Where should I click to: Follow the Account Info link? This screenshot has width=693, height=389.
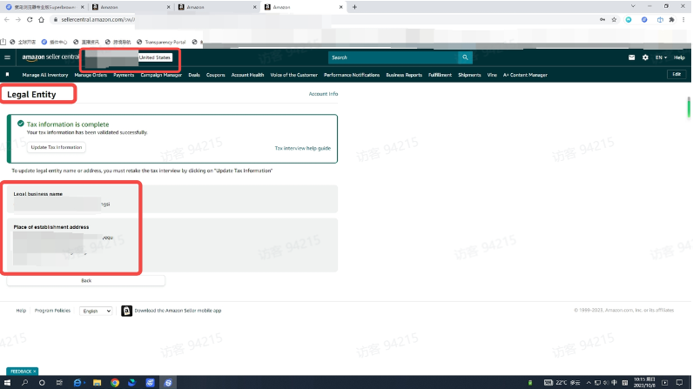[323, 94]
